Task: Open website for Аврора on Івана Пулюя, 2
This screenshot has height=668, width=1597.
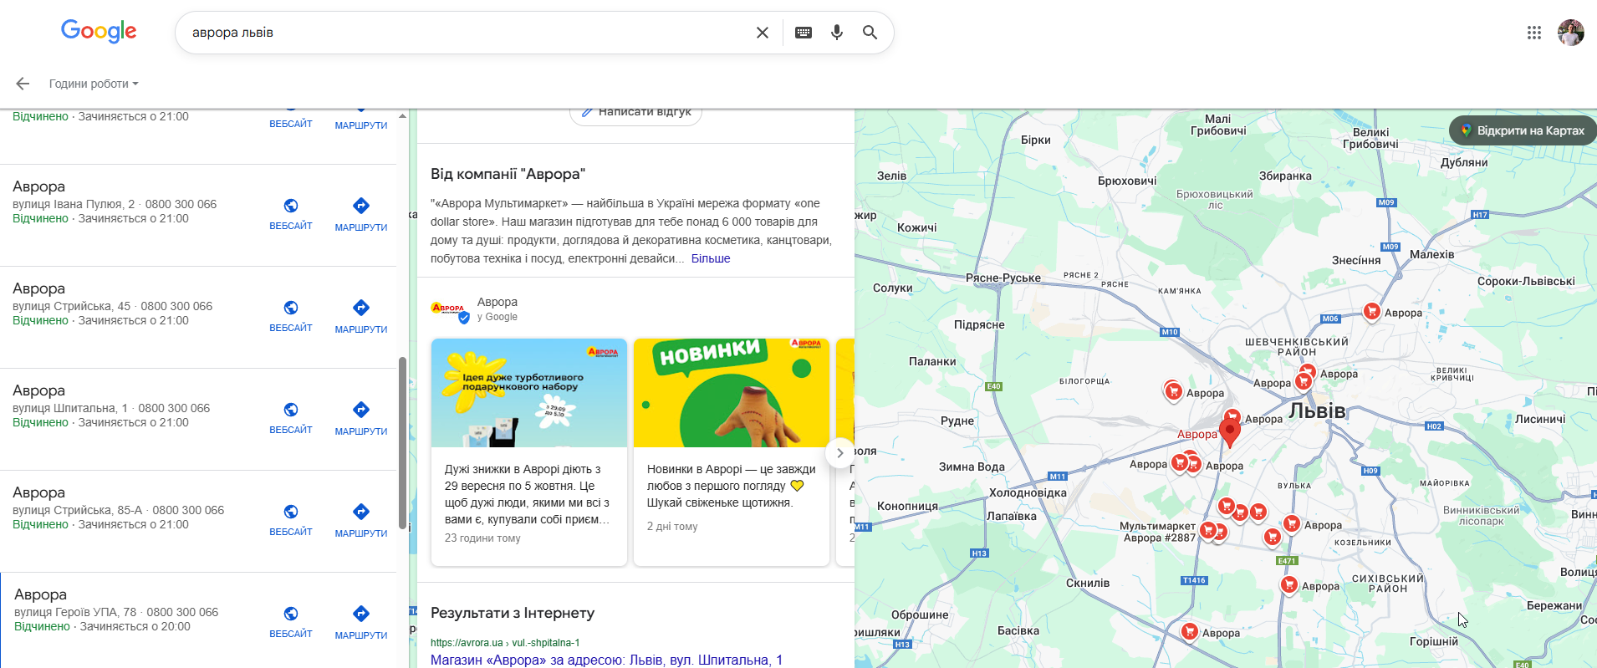Action: (291, 214)
